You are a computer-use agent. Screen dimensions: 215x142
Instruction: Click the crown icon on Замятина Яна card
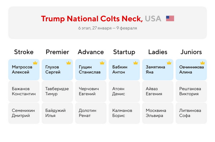pyautogui.click(x=169, y=63)
